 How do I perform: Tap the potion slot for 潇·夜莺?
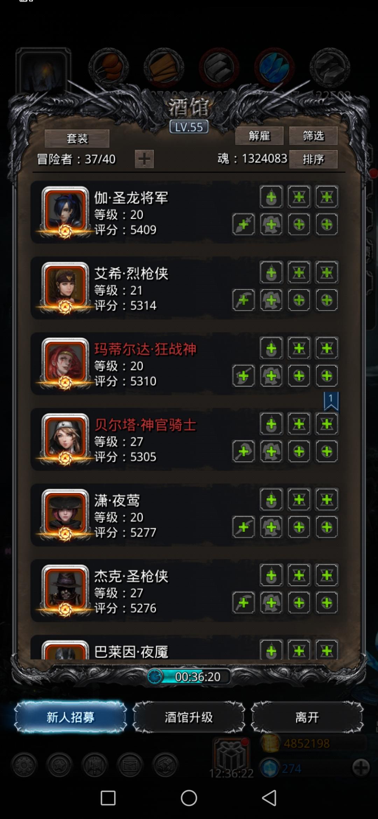click(271, 500)
